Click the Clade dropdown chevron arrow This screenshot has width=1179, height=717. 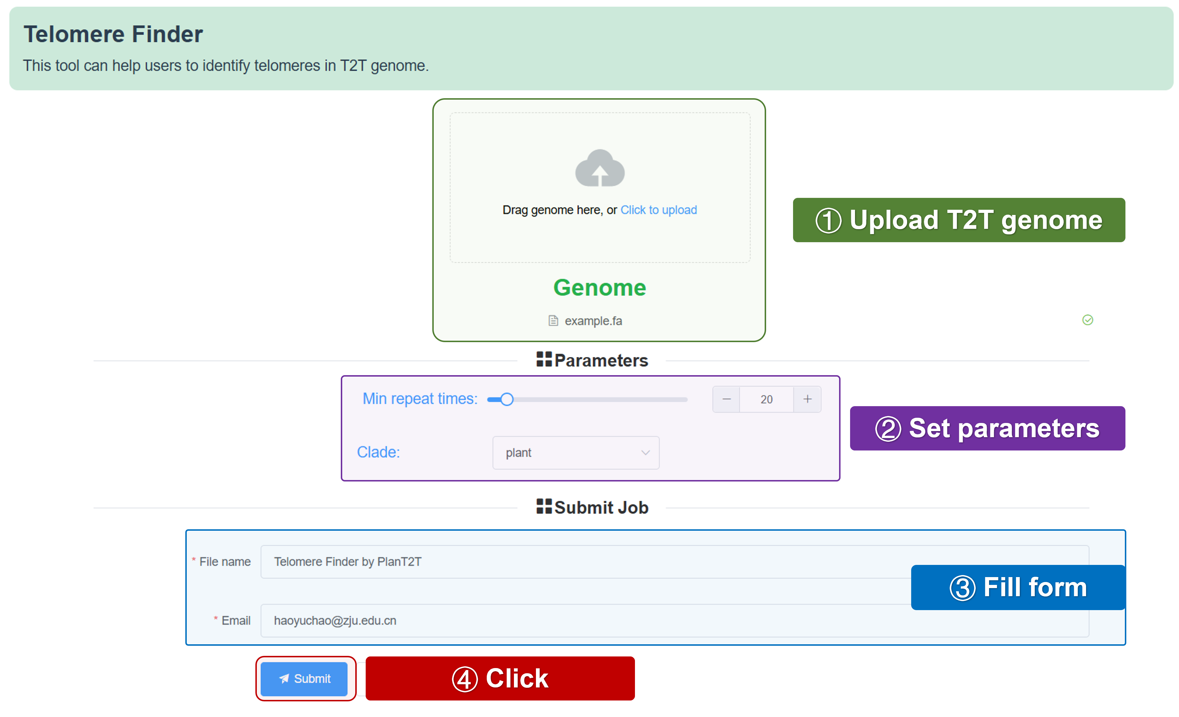[x=645, y=452]
